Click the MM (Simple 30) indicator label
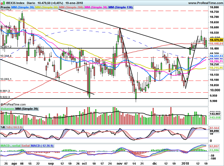Image resolution: width=224 pixels, height=166 pixels. tap(96, 7)
